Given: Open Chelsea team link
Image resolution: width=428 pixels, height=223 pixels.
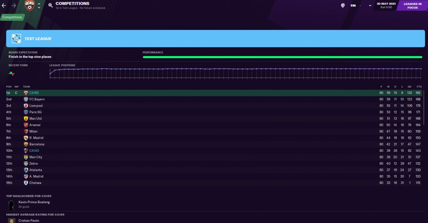Looking at the screenshot, I should [35, 183].
